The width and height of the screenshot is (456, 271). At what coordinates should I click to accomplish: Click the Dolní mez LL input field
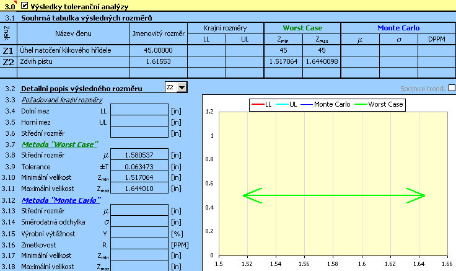(139, 110)
